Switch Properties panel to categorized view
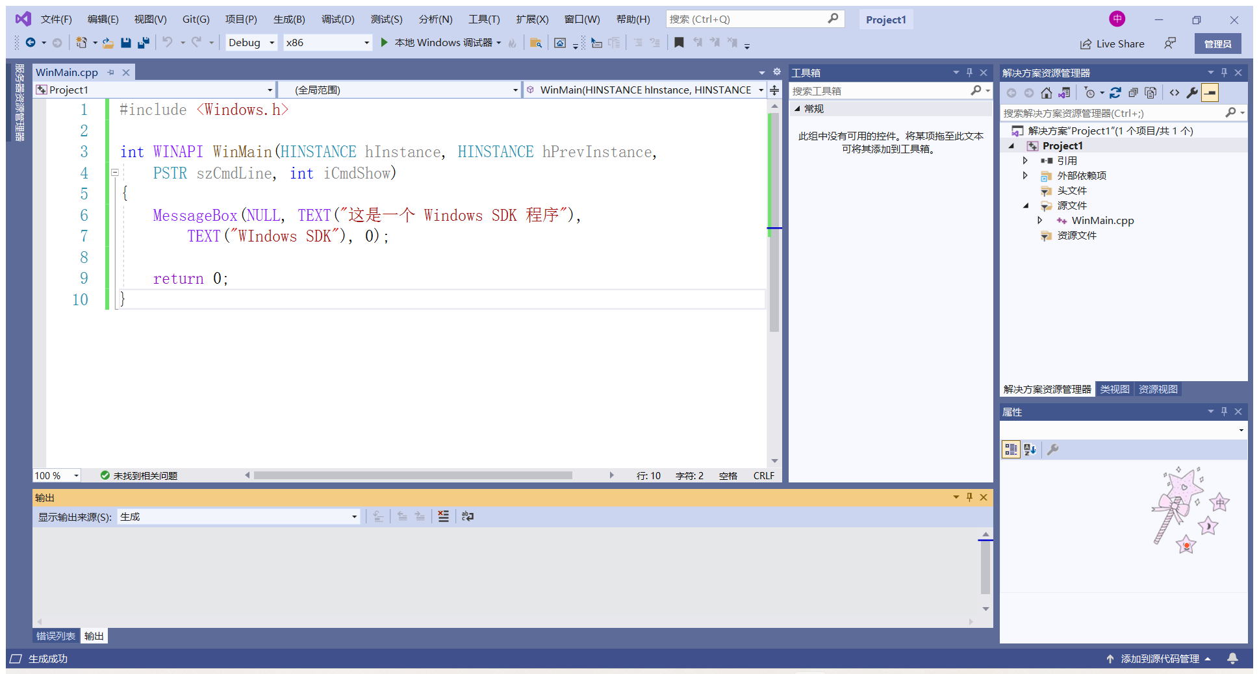This screenshot has width=1259, height=674. pos(1011,449)
